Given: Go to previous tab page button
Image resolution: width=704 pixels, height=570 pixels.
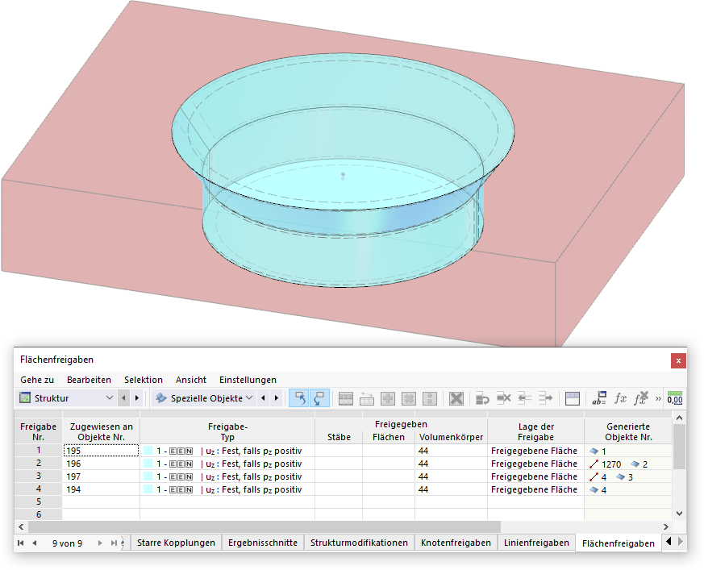Looking at the screenshot, I should coord(35,543).
